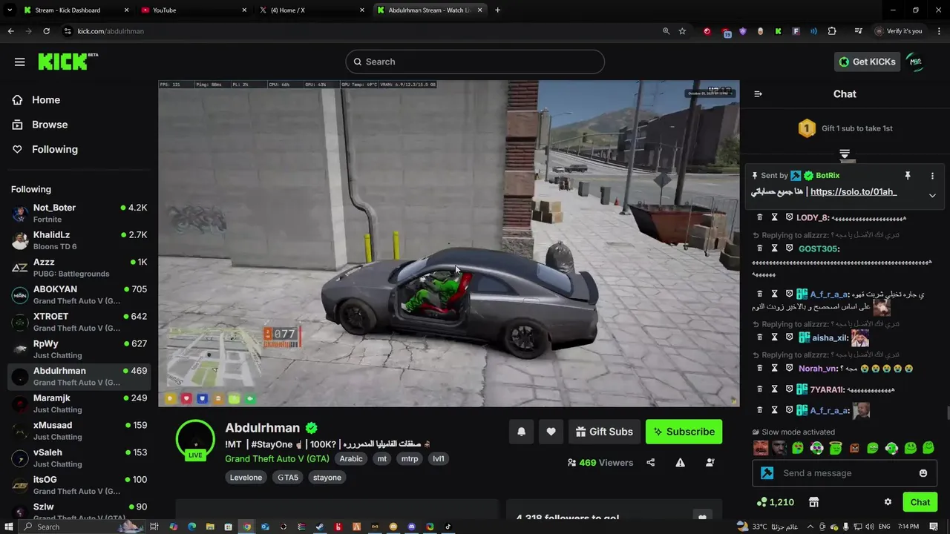Focus the Kick search box

click(x=475, y=62)
